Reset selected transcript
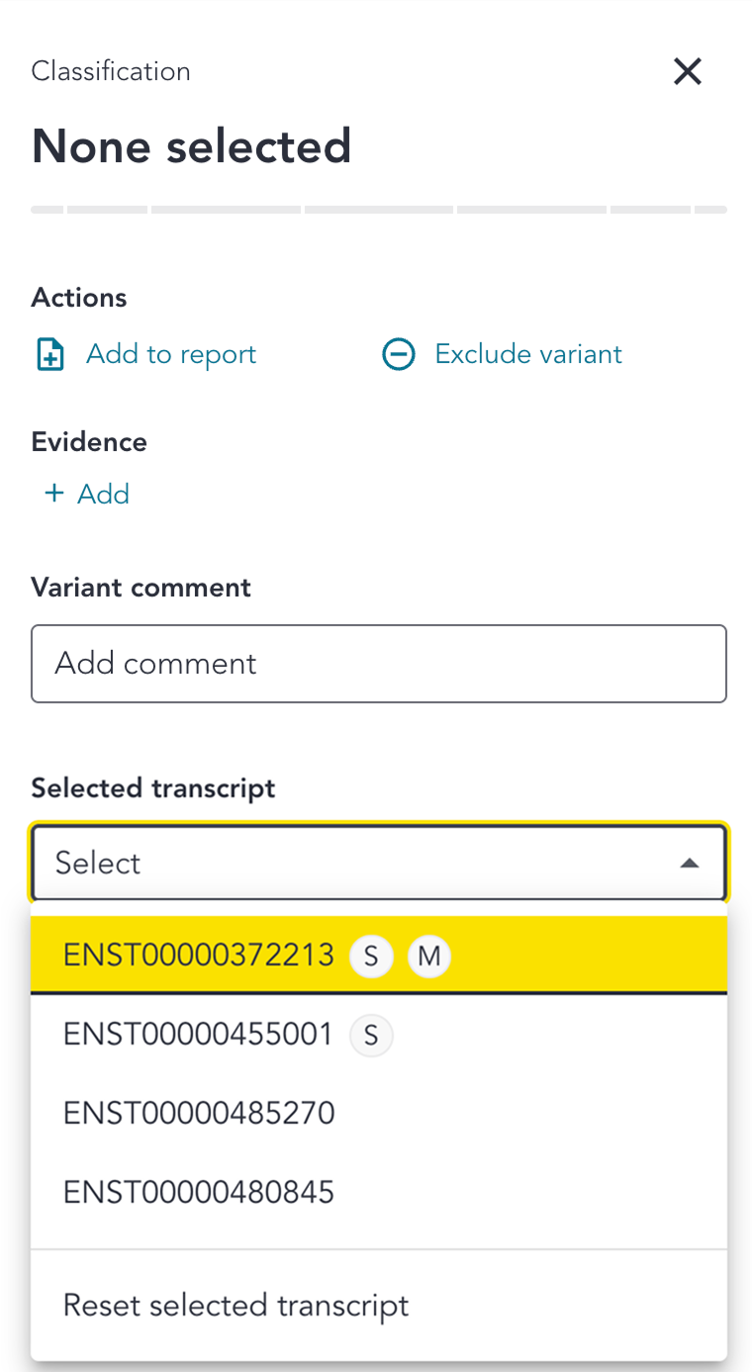 pos(235,1306)
